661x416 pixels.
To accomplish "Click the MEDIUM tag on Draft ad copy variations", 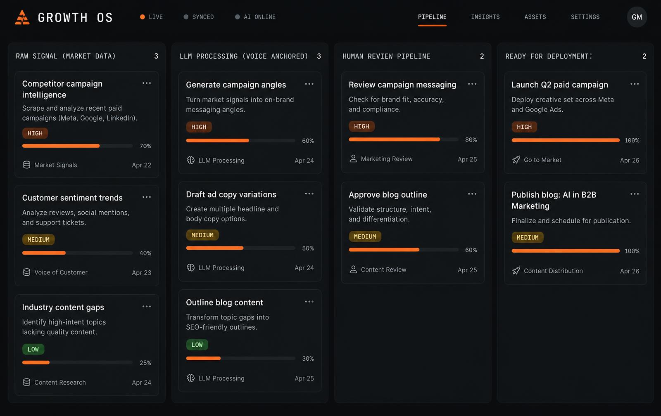I will (202, 235).
